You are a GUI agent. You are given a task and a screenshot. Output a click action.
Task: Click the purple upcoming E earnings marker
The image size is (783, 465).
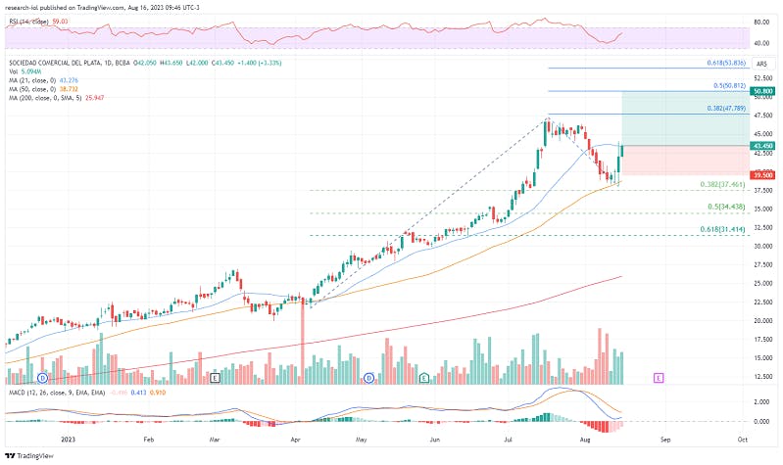[659, 378]
